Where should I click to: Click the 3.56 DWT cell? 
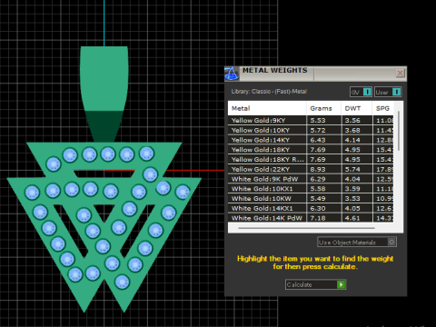pyautogui.click(x=357, y=120)
